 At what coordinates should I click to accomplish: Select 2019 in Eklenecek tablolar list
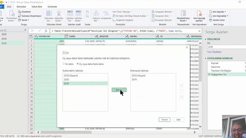[153, 79]
